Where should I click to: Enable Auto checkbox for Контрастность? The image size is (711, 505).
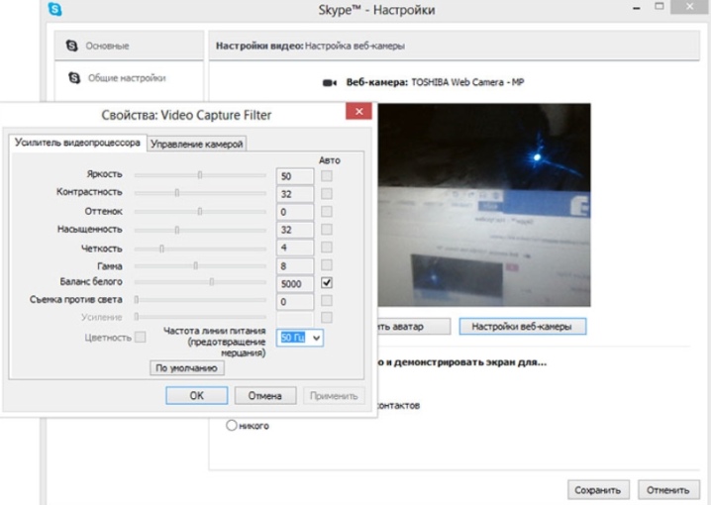(x=327, y=193)
